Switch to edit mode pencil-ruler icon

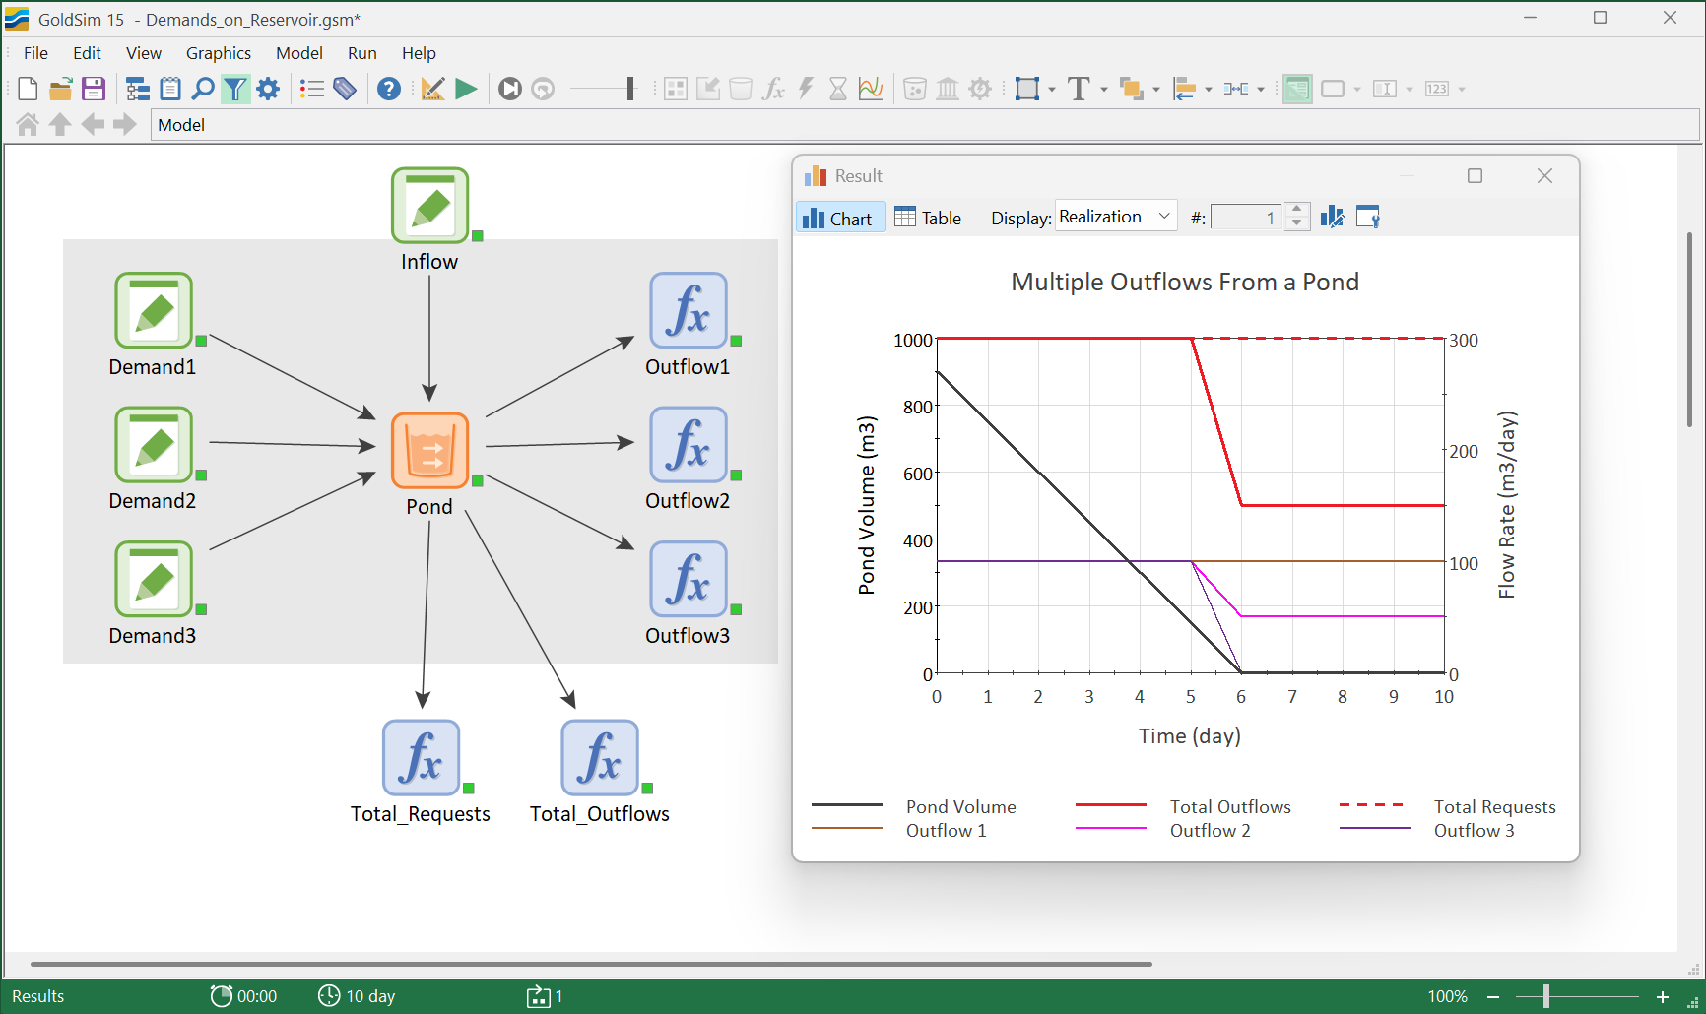(432, 89)
